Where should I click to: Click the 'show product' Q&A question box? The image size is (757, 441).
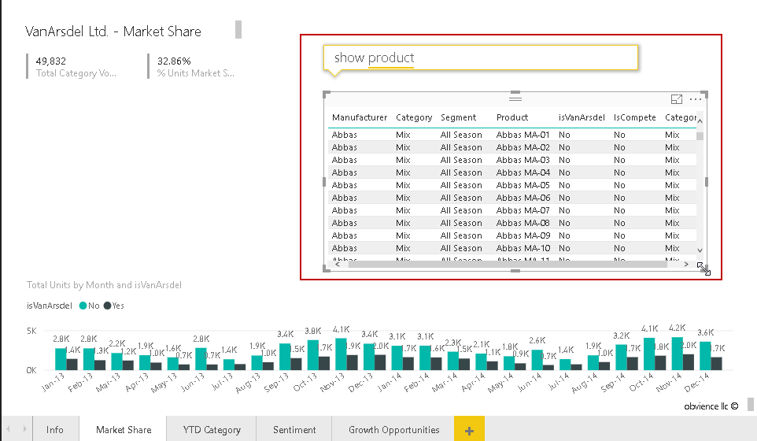tap(480, 57)
